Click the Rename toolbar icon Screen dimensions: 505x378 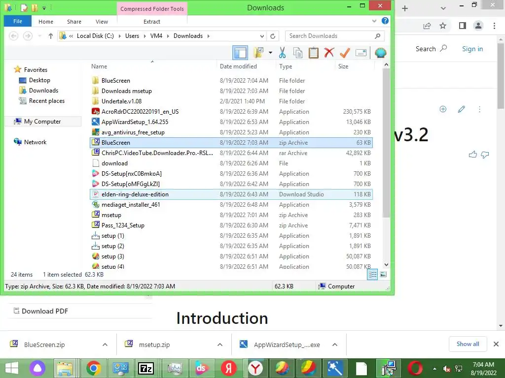click(x=361, y=53)
